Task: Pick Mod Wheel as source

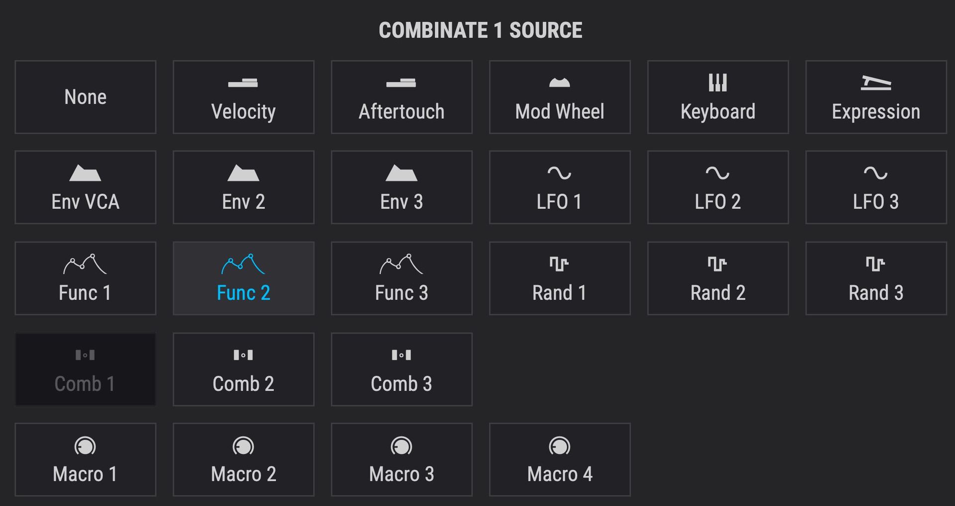Action: coord(560,97)
